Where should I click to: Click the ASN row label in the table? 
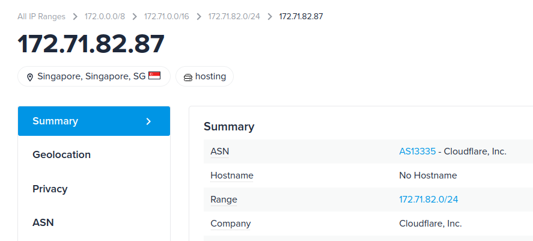pos(219,151)
